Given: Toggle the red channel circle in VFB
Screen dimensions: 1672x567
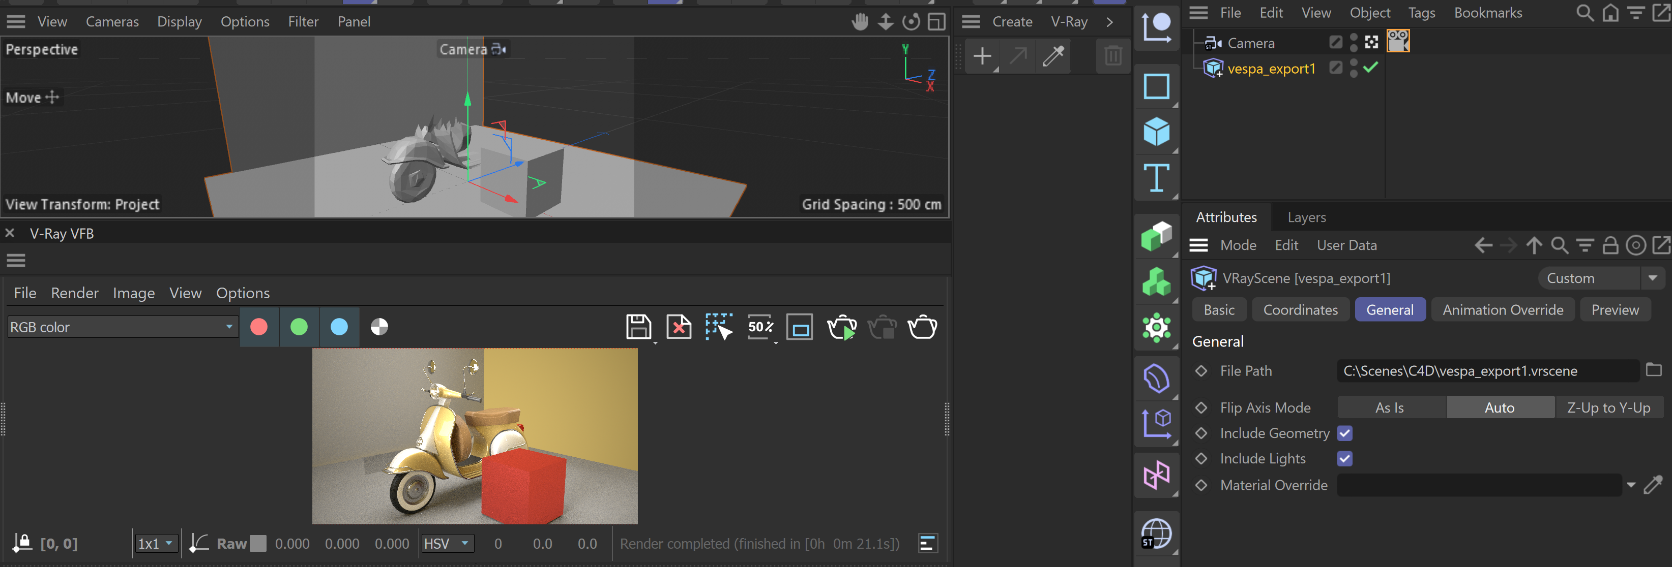Looking at the screenshot, I should coord(259,327).
